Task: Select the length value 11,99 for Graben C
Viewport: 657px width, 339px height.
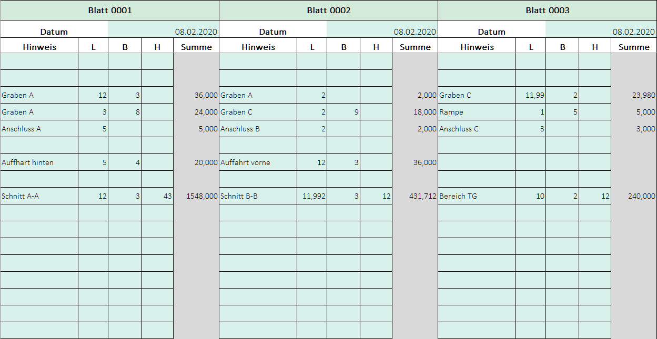Action: (531, 95)
